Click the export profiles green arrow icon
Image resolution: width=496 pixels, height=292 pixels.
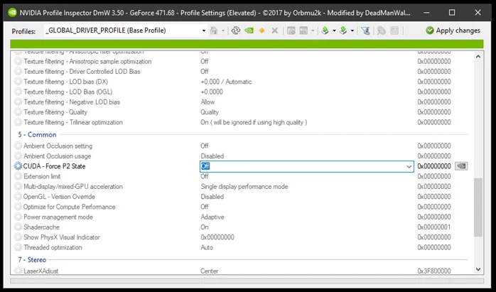pyautogui.click(x=325, y=31)
